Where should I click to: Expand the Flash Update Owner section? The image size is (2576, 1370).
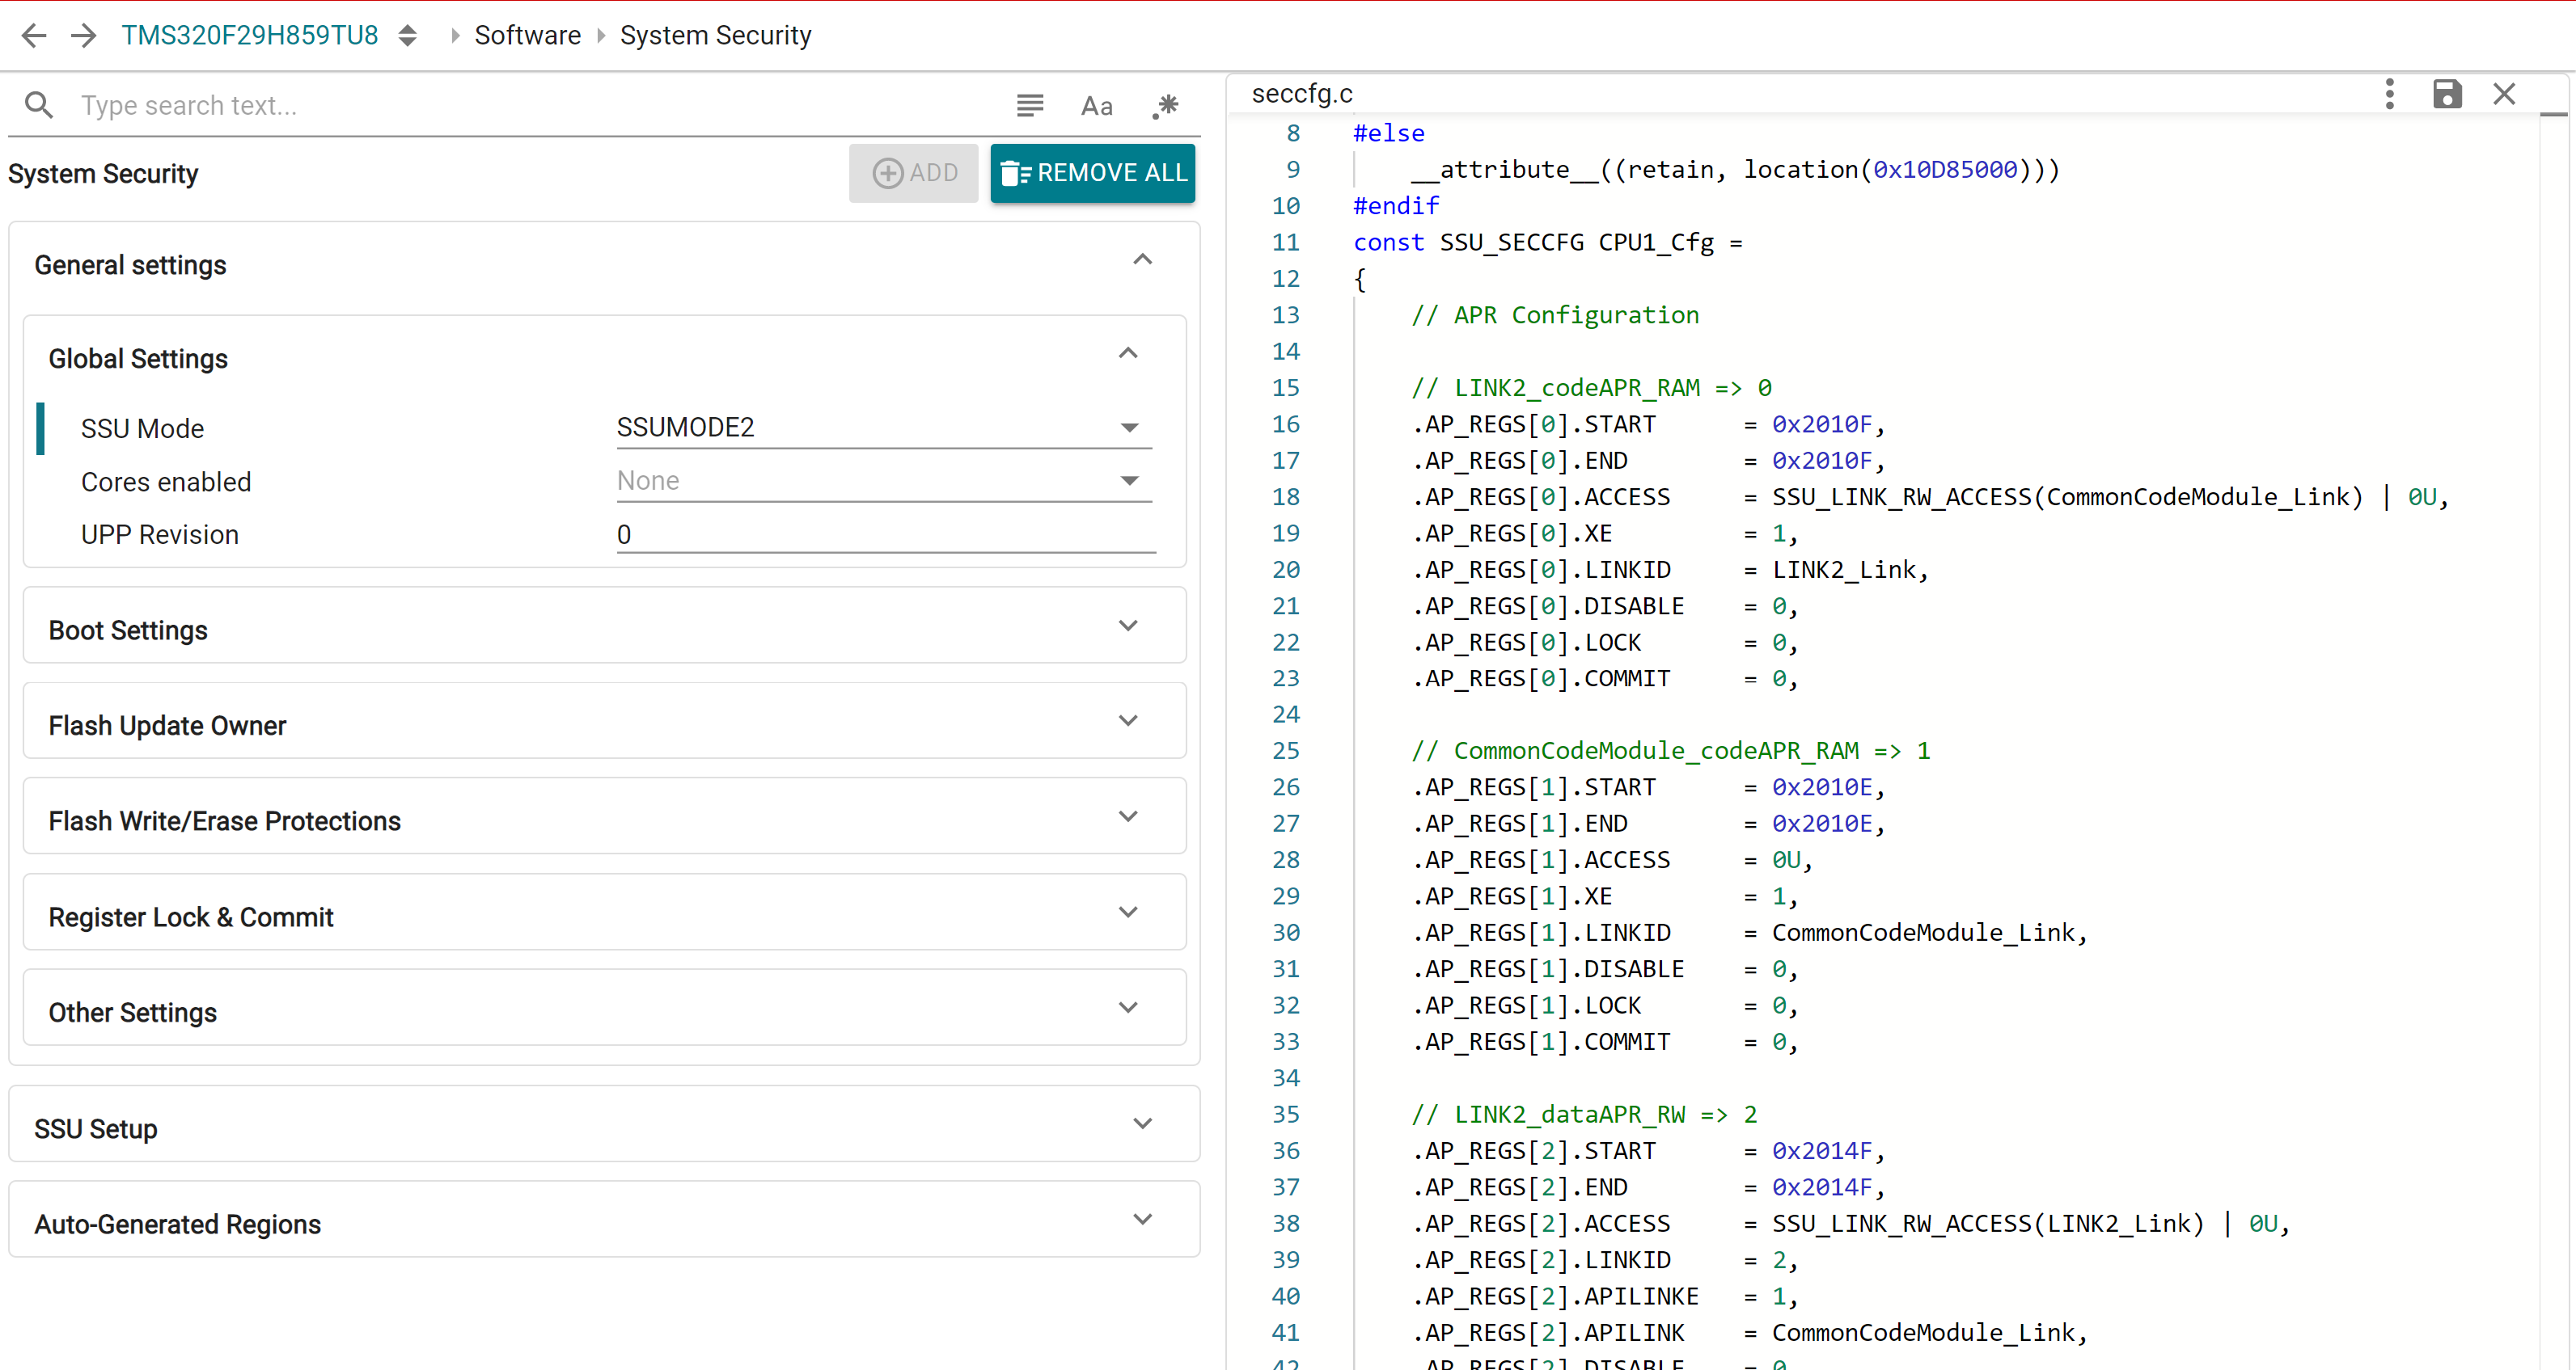(x=1128, y=720)
